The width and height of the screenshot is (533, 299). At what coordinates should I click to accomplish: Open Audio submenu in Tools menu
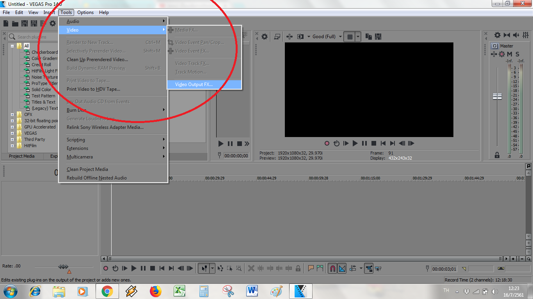pos(113,21)
